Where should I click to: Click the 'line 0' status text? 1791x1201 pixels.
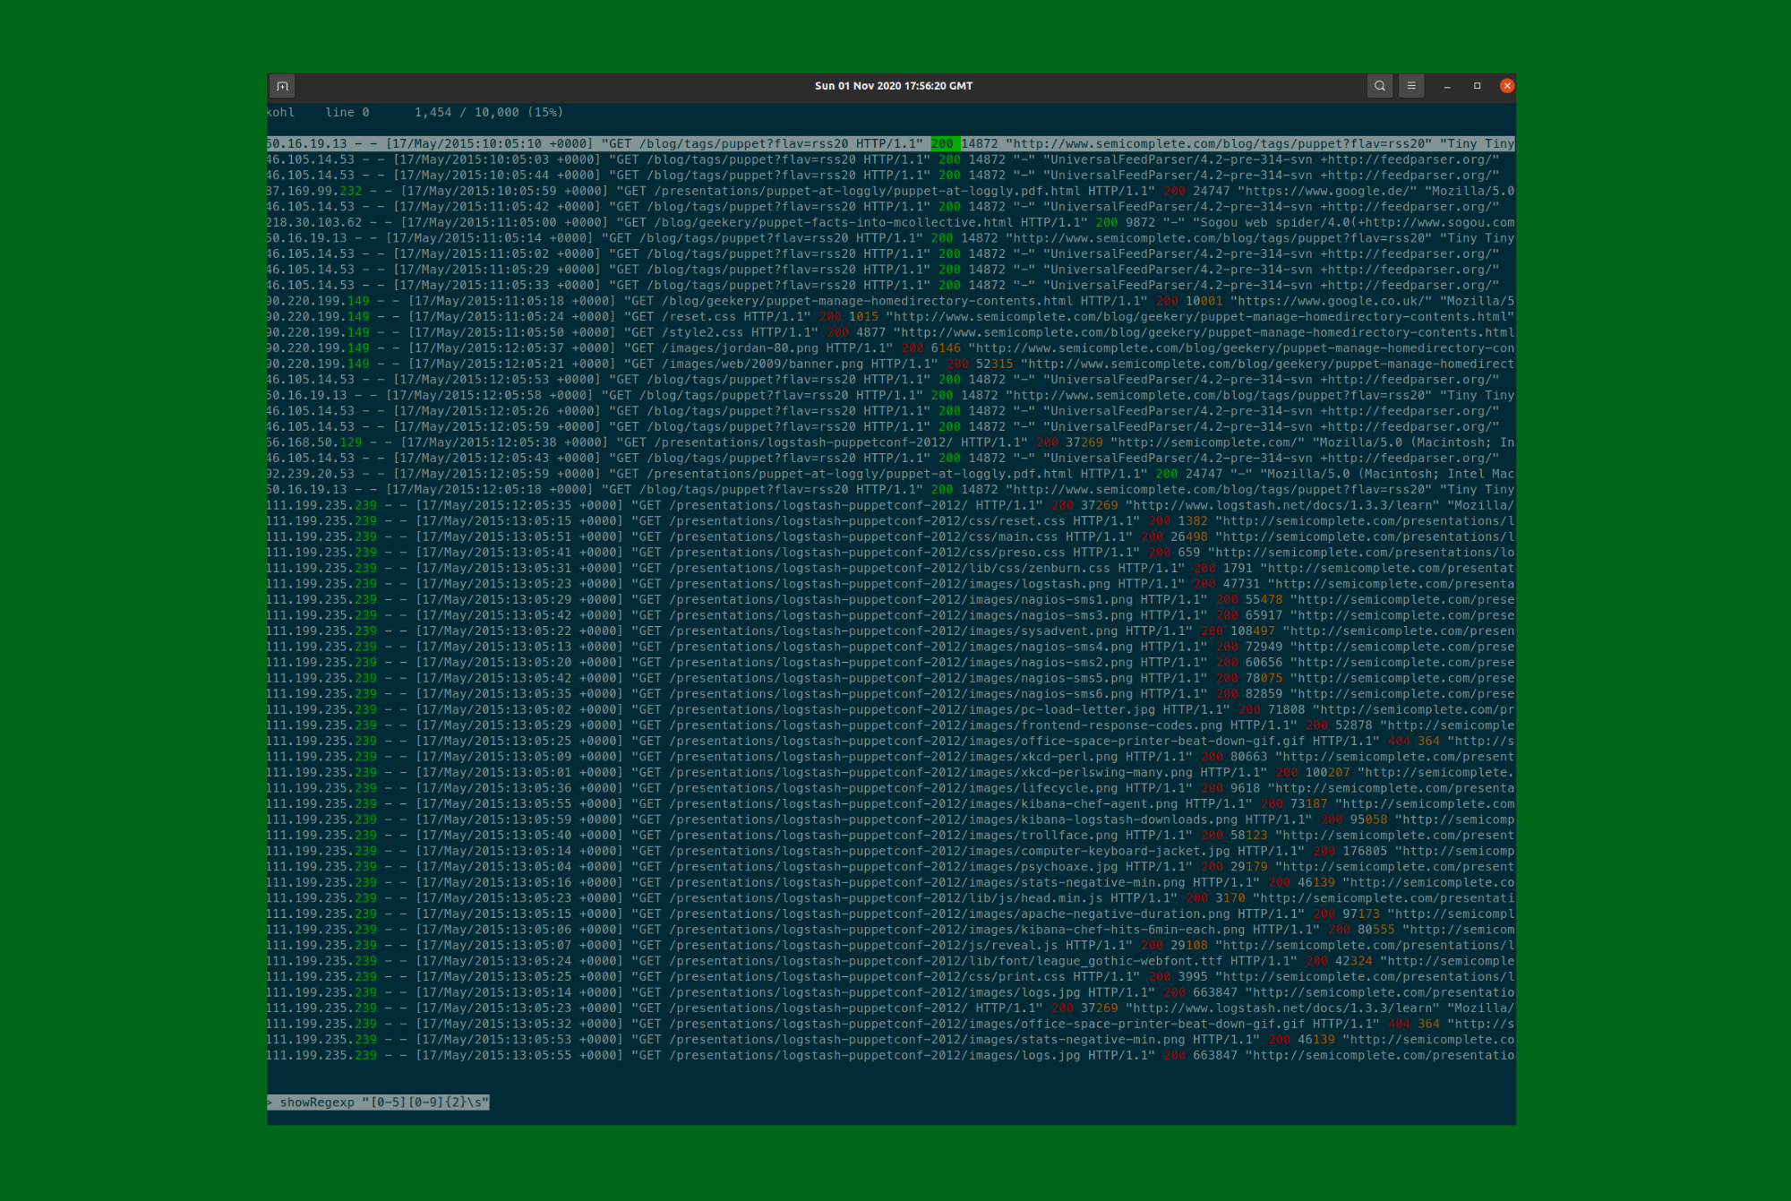tap(347, 112)
